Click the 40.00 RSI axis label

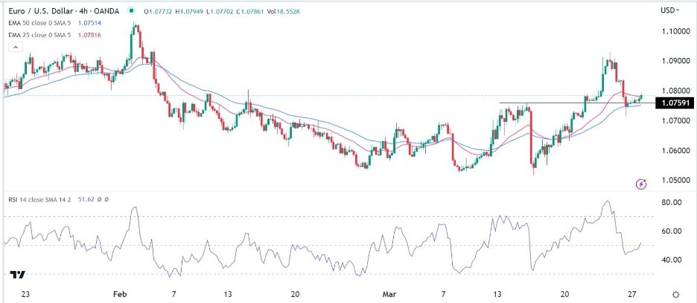coord(673,260)
